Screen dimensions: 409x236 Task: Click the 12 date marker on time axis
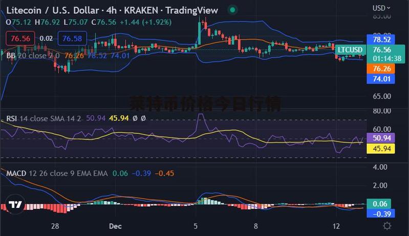[336, 225]
